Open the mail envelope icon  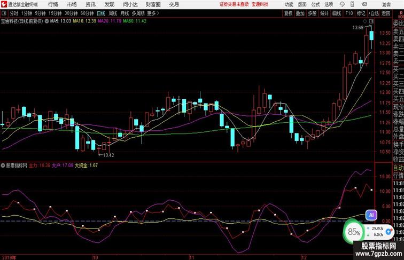[x=364, y=4]
